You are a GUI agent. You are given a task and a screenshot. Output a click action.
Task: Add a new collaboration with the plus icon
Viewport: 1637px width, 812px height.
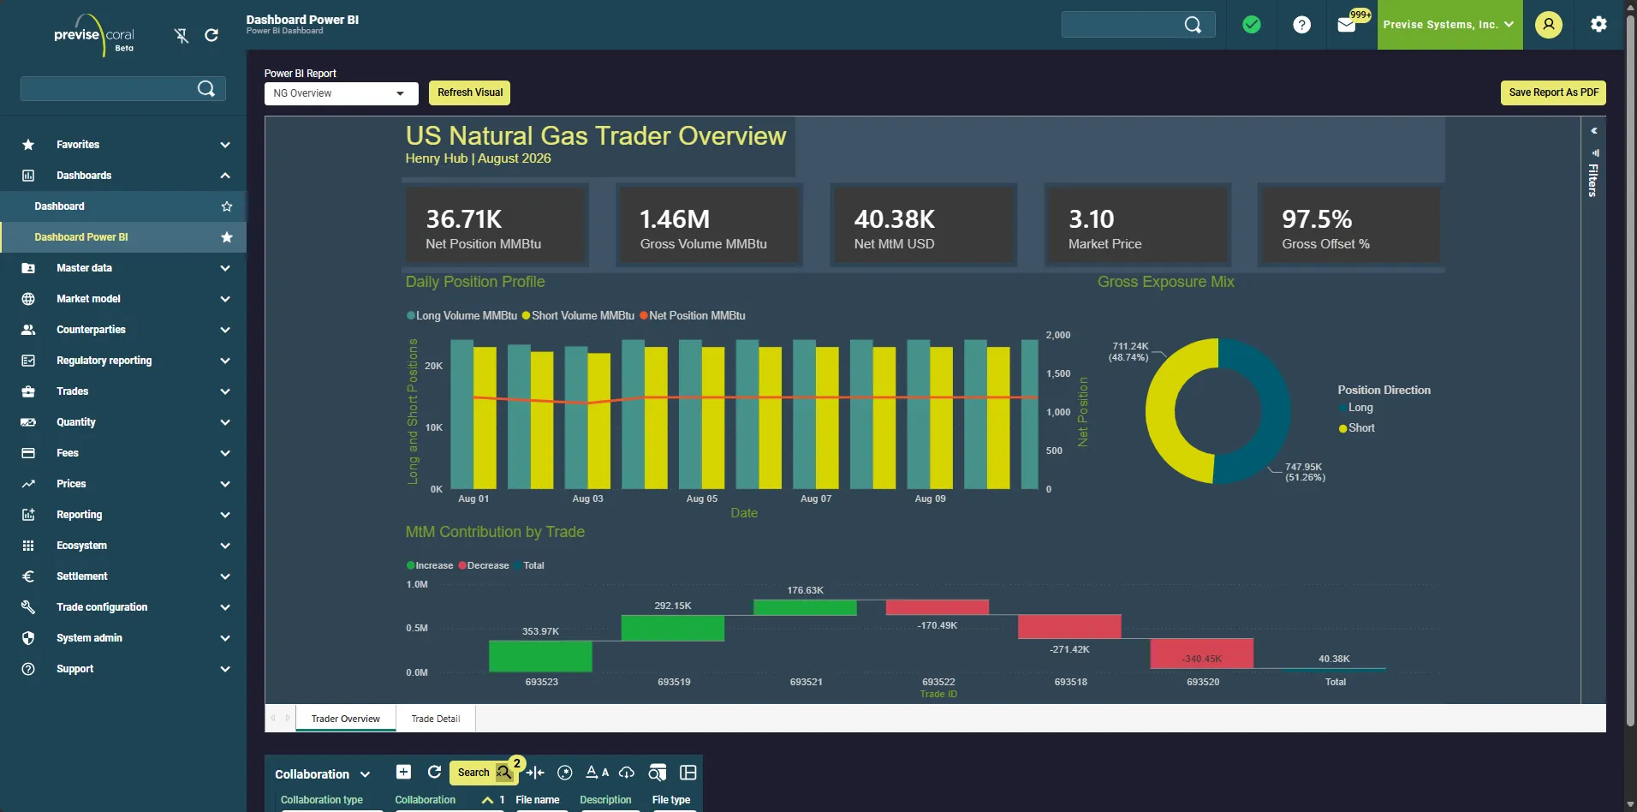(403, 772)
